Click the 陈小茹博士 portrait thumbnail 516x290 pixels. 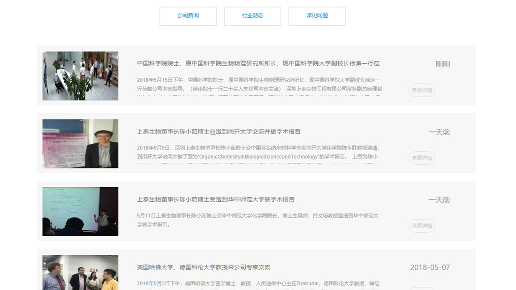[80, 144]
